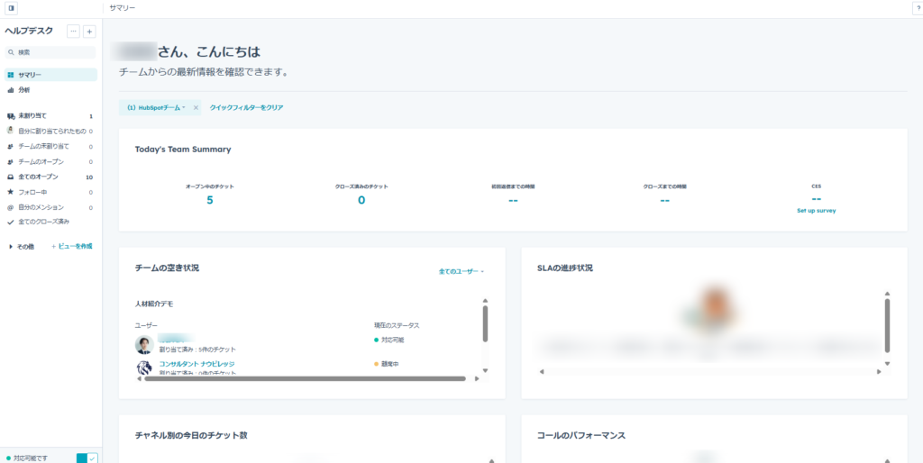
Task: Open the 分析 bar chart view
Action: [x=50, y=90]
